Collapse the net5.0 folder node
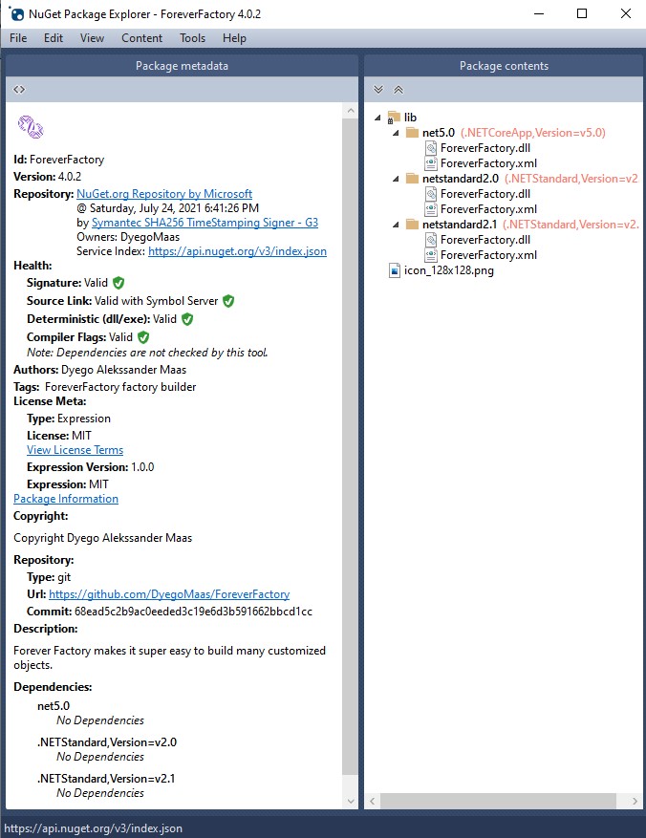Viewport: 646px width, 838px height. pyautogui.click(x=396, y=133)
